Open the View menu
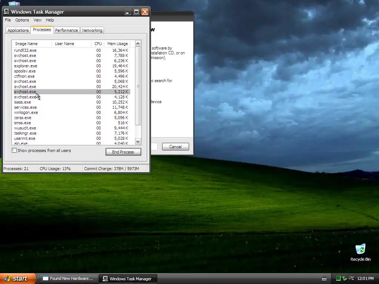The height and width of the screenshot is (284, 379). (37, 20)
